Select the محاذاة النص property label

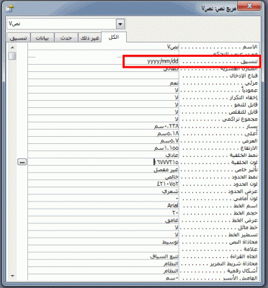(x=244, y=242)
